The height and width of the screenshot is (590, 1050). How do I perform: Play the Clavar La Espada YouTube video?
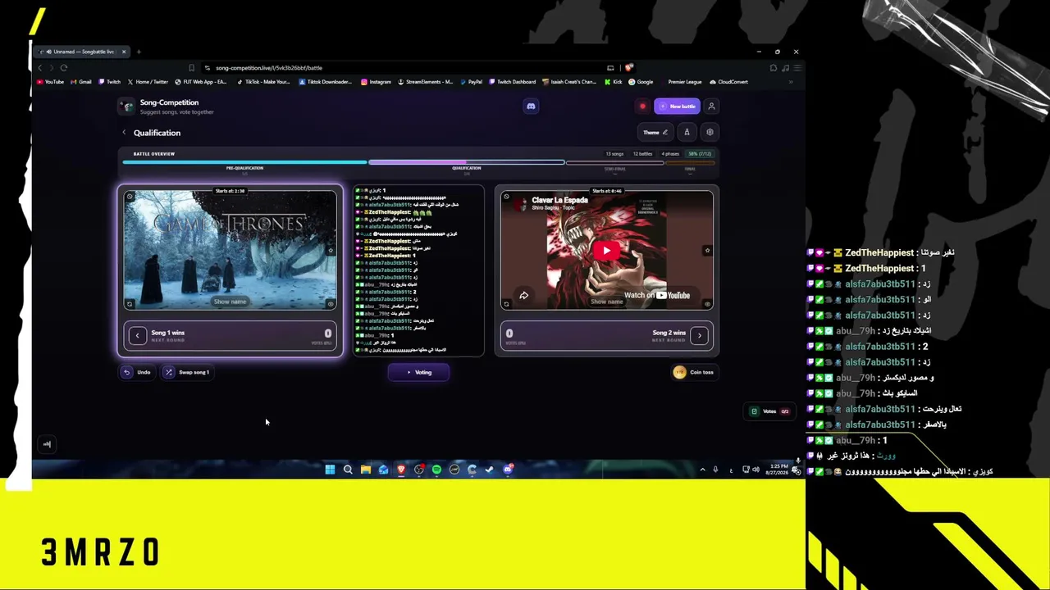point(607,251)
